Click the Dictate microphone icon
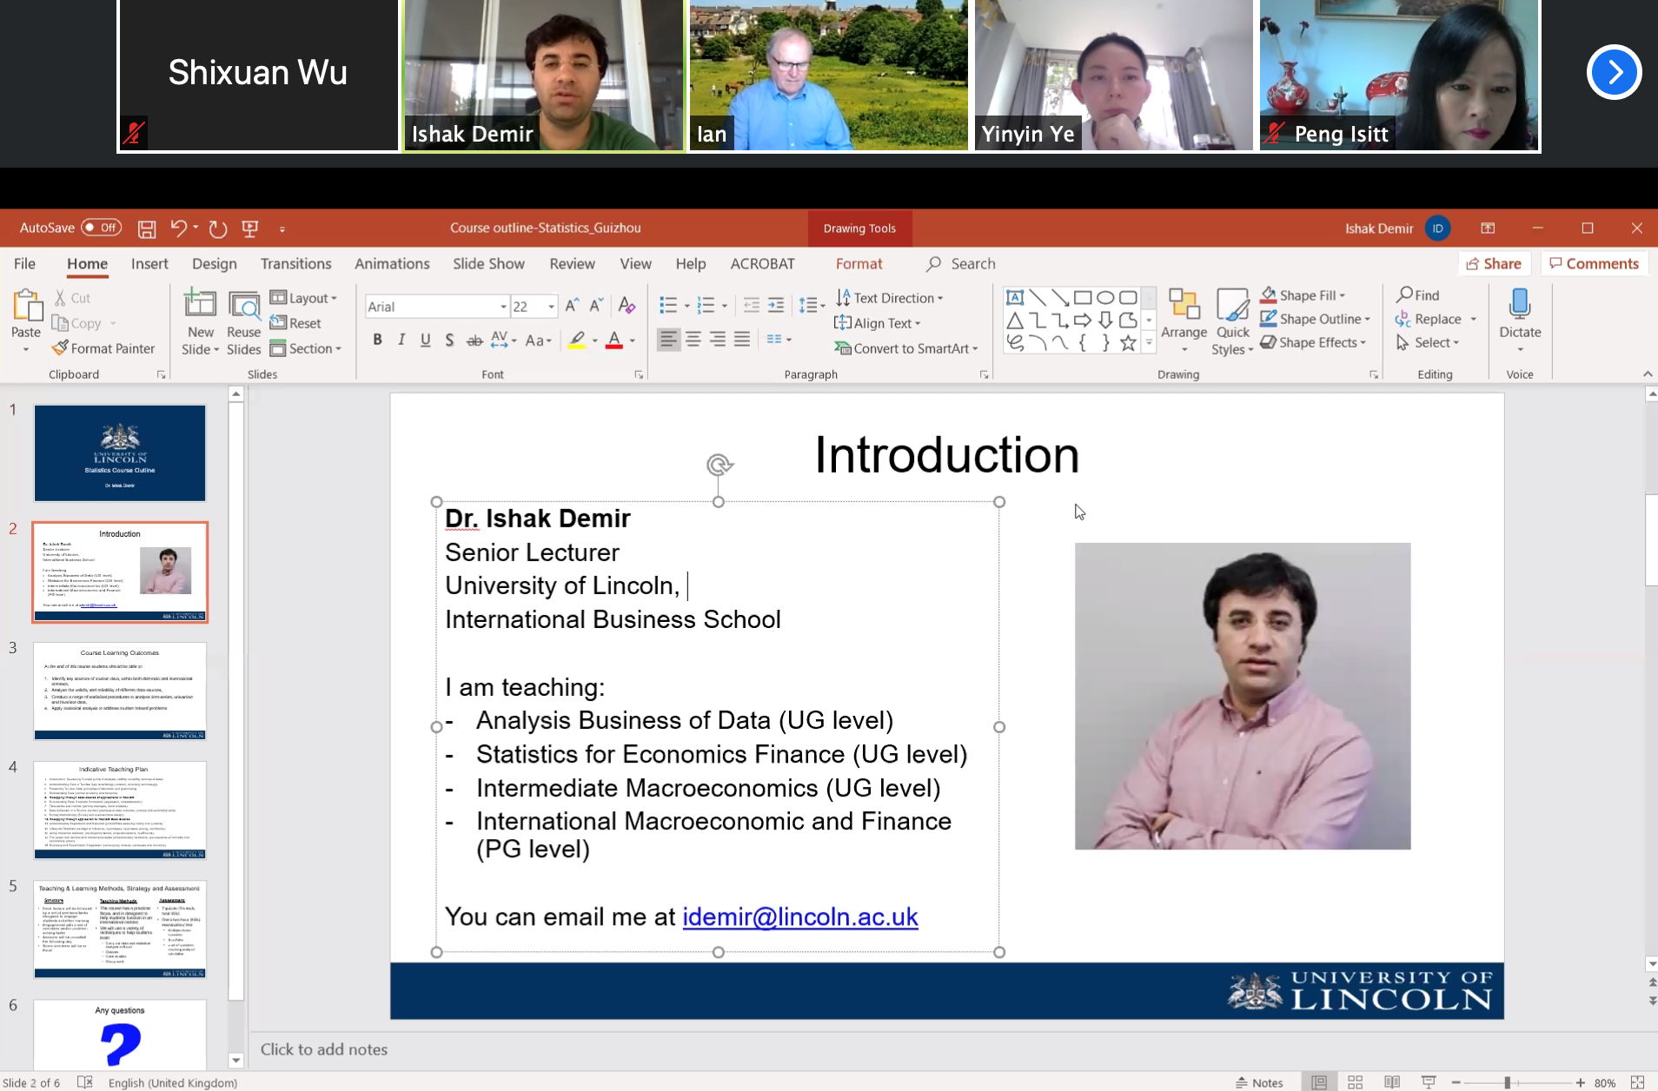 pyautogui.click(x=1520, y=305)
